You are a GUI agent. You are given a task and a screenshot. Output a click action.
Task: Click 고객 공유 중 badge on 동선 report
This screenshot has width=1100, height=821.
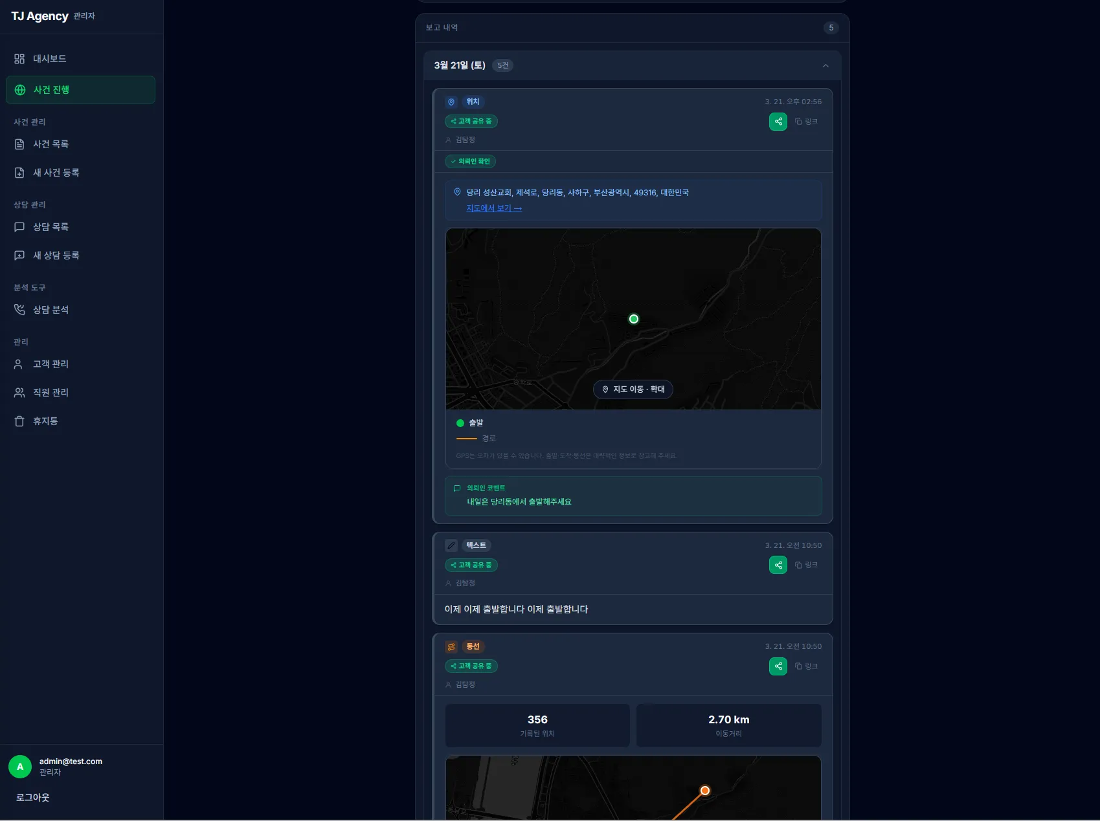click(x=471, y=666)
